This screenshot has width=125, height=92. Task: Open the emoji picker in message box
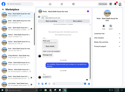coord(85,84)
